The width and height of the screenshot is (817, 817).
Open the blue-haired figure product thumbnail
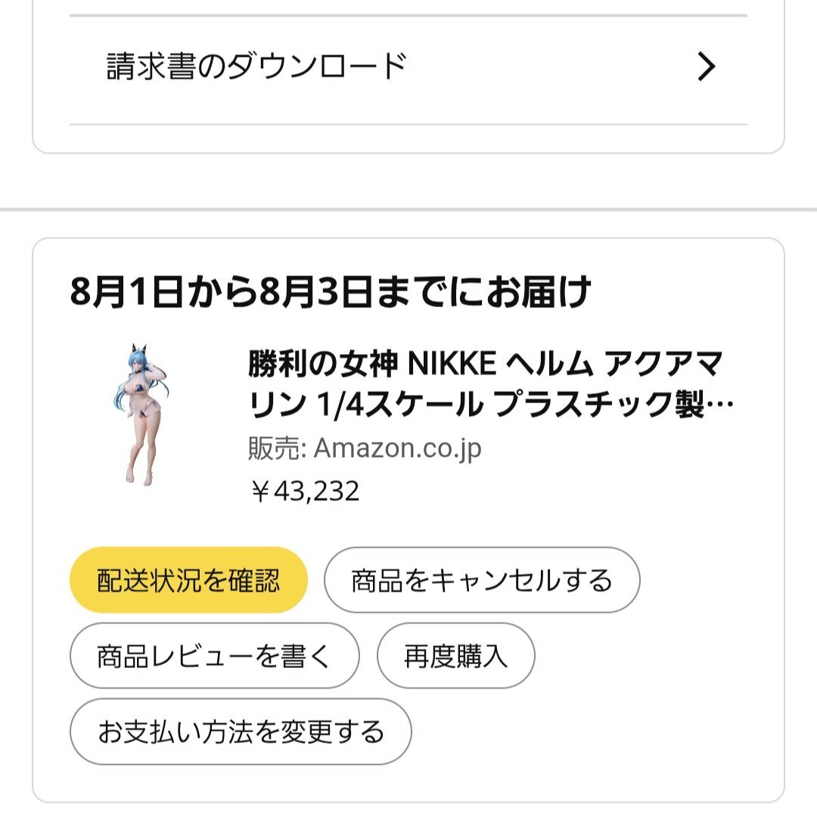(141, 415)
